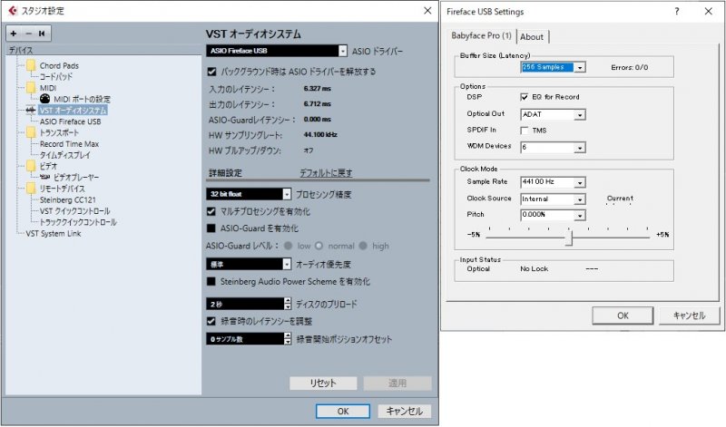Viewport: 726px width, 427px height.
Task: Toggle EQ for Record checkbox
Action: tap(525, 97)
